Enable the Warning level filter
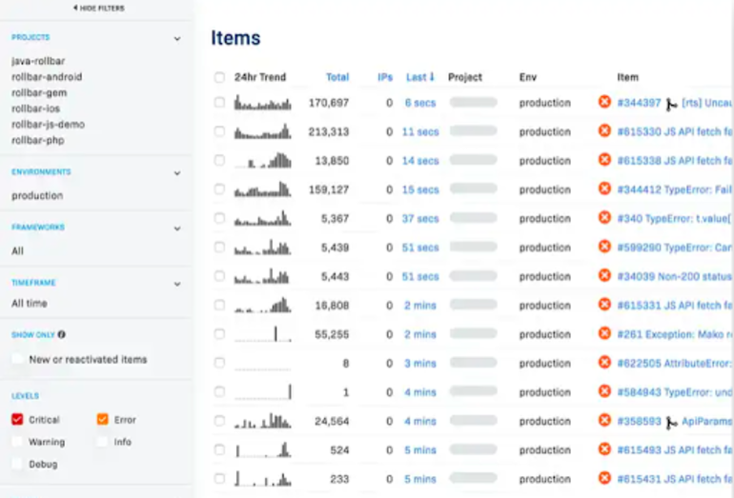The image size is (734, 498). tap(17, 442)
